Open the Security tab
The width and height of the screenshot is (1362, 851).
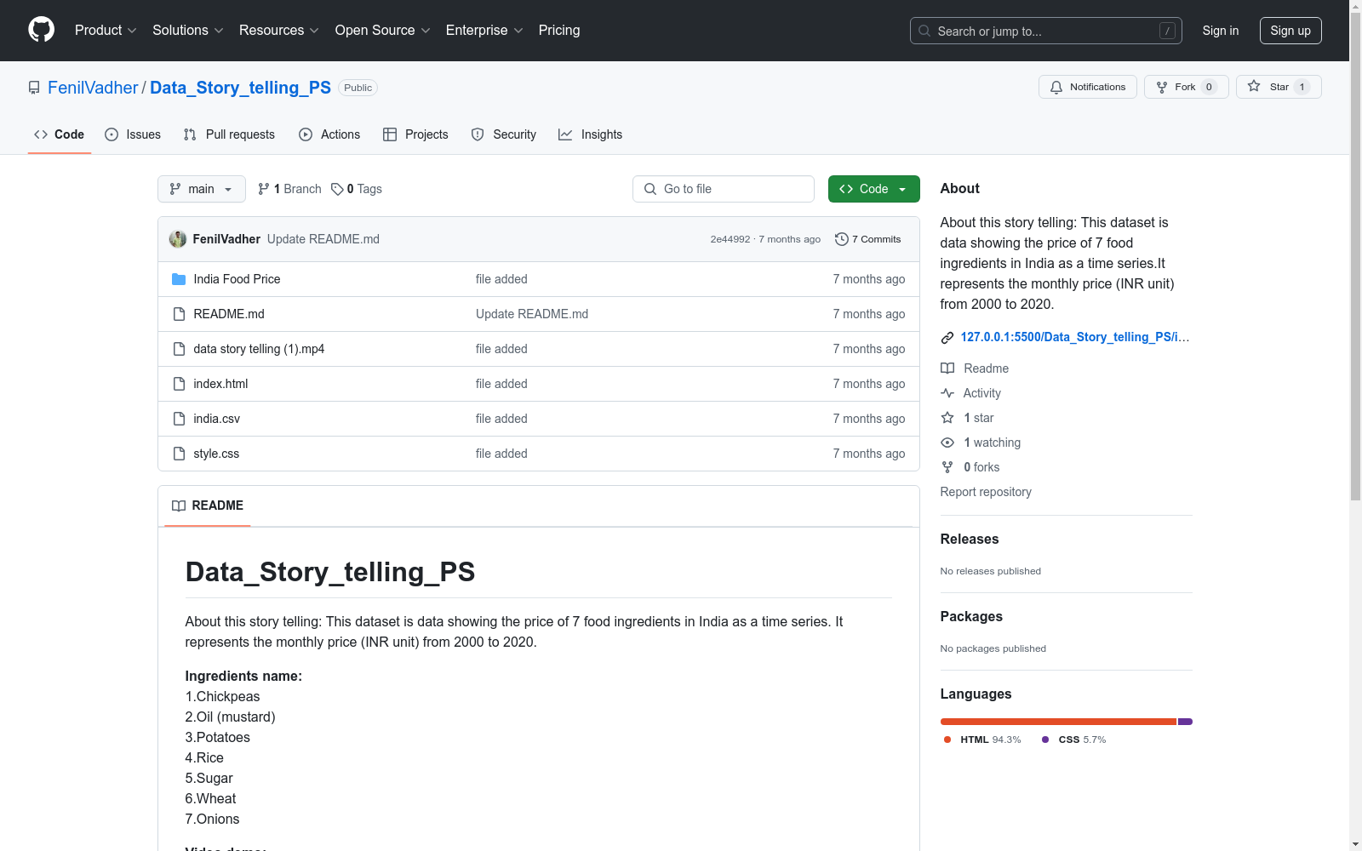tap(504, 134)
